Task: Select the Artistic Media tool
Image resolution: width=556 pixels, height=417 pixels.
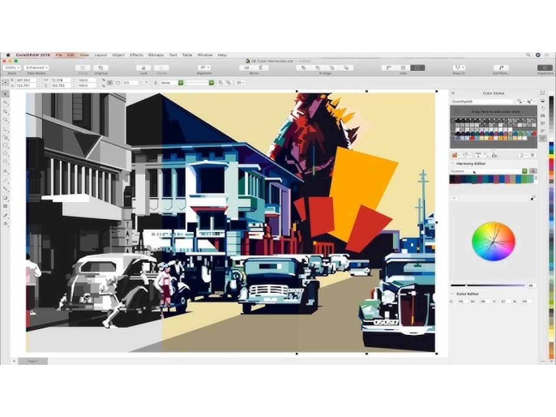Action: pyautogui.click(x=6, y=137)
